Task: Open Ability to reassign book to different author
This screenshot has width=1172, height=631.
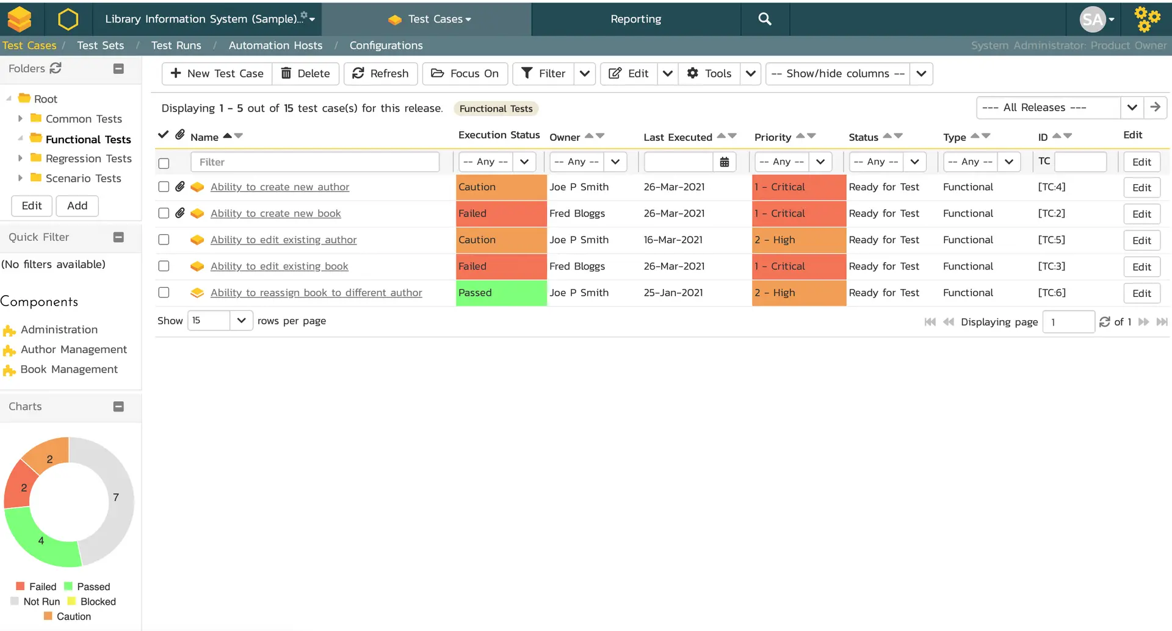Action: [x=316, y=293]
